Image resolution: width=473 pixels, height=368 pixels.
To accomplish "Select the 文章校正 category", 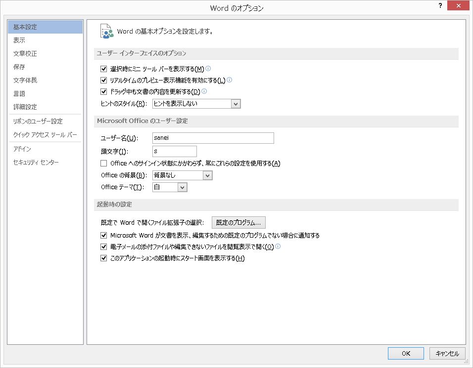I will pos(45,53).
